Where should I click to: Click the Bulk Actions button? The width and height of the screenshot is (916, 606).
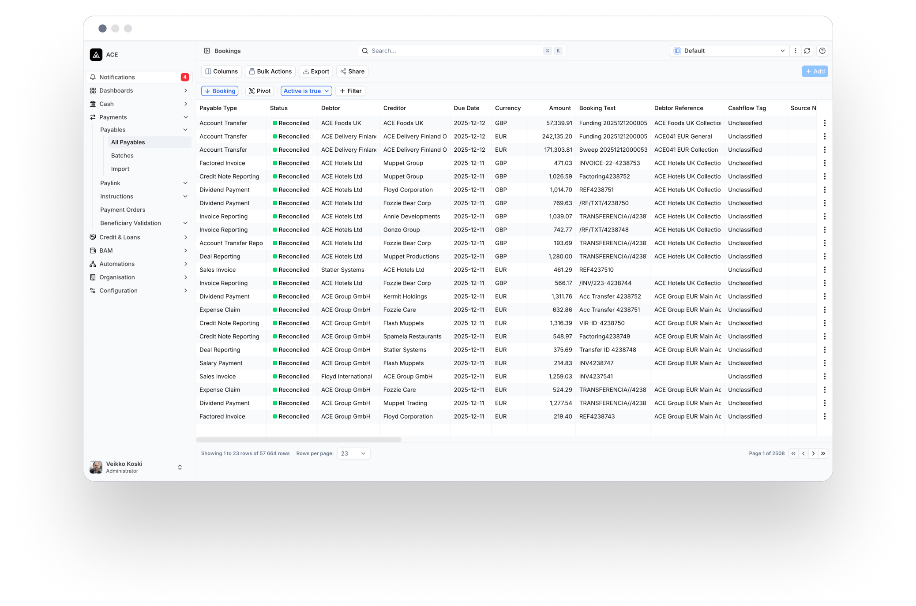tap(270, 71)
